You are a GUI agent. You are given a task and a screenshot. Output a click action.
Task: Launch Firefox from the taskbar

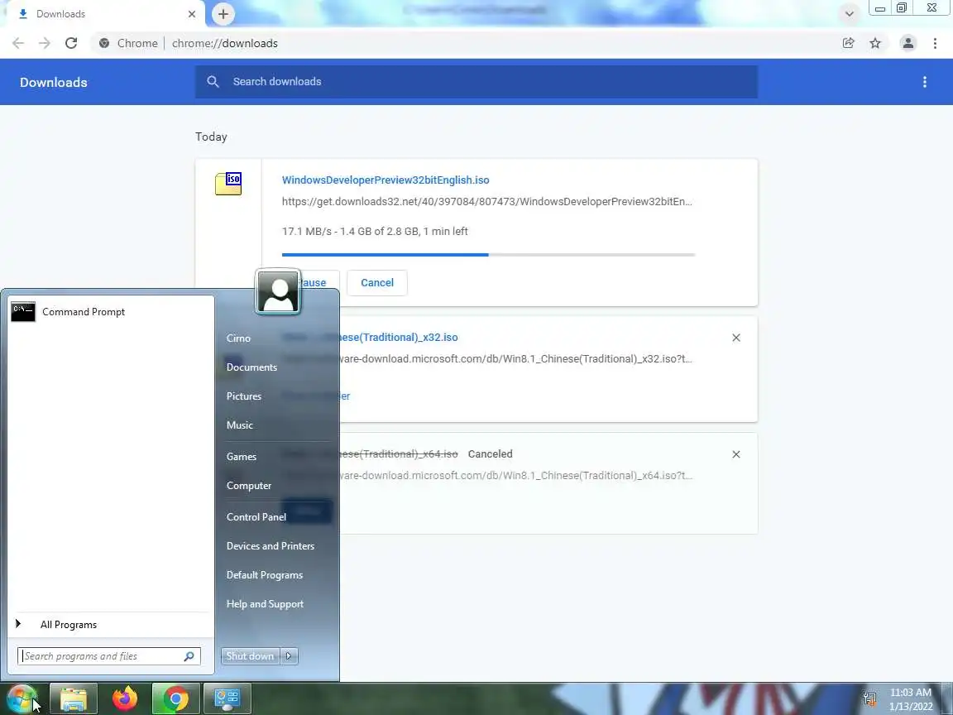pyautogui.click(x=125, y=699)
